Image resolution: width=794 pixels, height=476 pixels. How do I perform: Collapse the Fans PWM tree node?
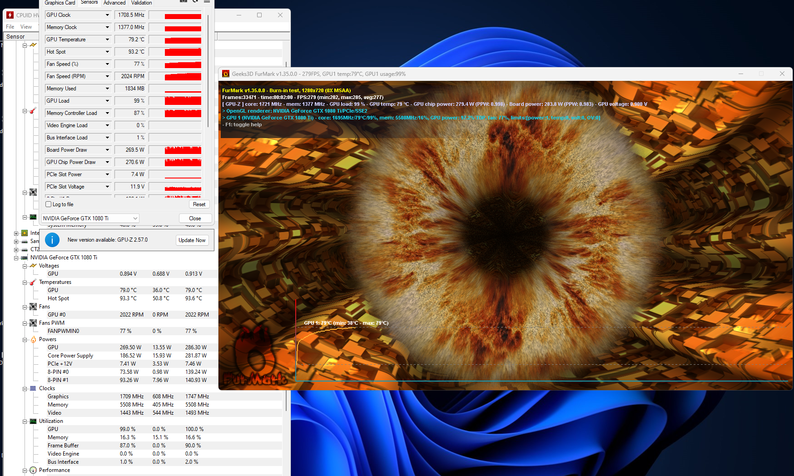tap(25, 323)
